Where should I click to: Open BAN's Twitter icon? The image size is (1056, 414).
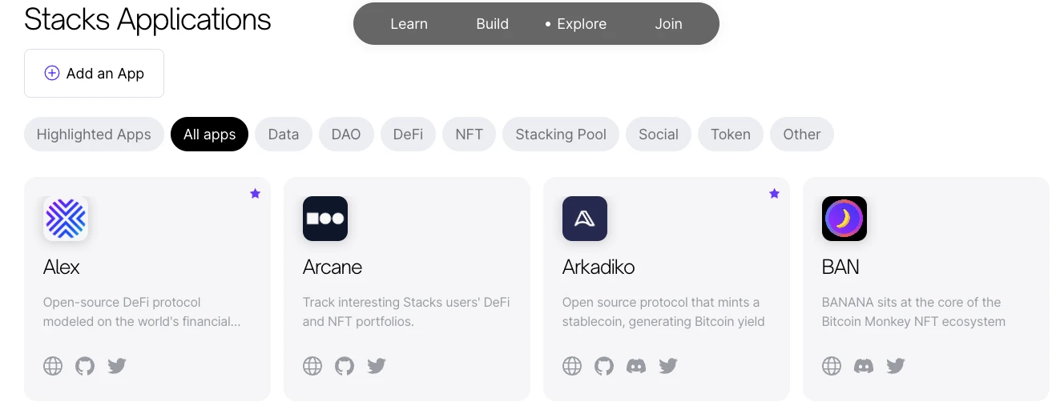(896, 366)
